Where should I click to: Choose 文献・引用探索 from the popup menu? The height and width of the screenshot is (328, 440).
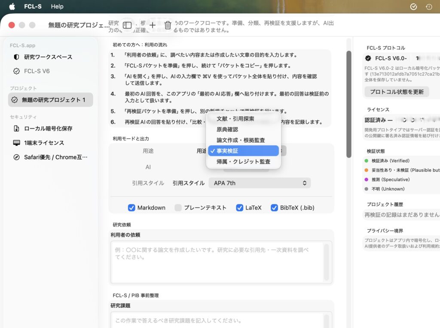pyautogui.click(x=243, y=118)
